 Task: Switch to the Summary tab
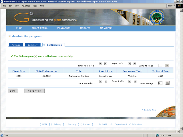[x=33, y=45]
